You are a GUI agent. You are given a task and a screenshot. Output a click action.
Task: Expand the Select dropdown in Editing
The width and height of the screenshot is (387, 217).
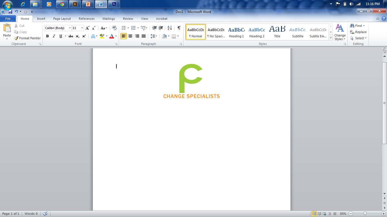359,38
